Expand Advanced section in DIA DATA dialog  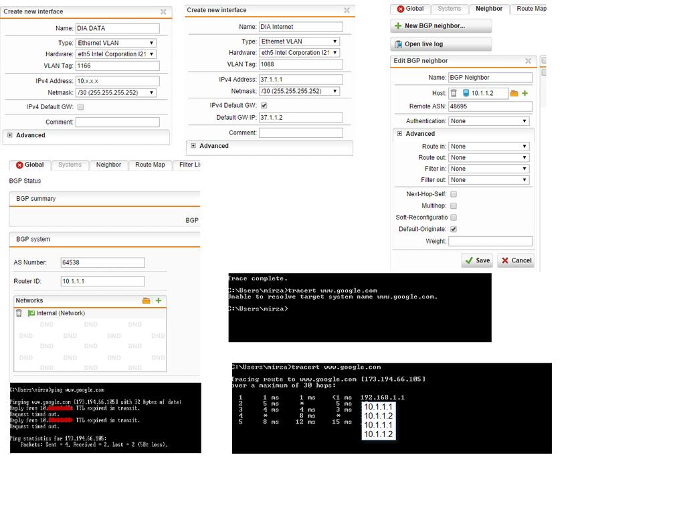pyautogui.click(x=10, y=135)
